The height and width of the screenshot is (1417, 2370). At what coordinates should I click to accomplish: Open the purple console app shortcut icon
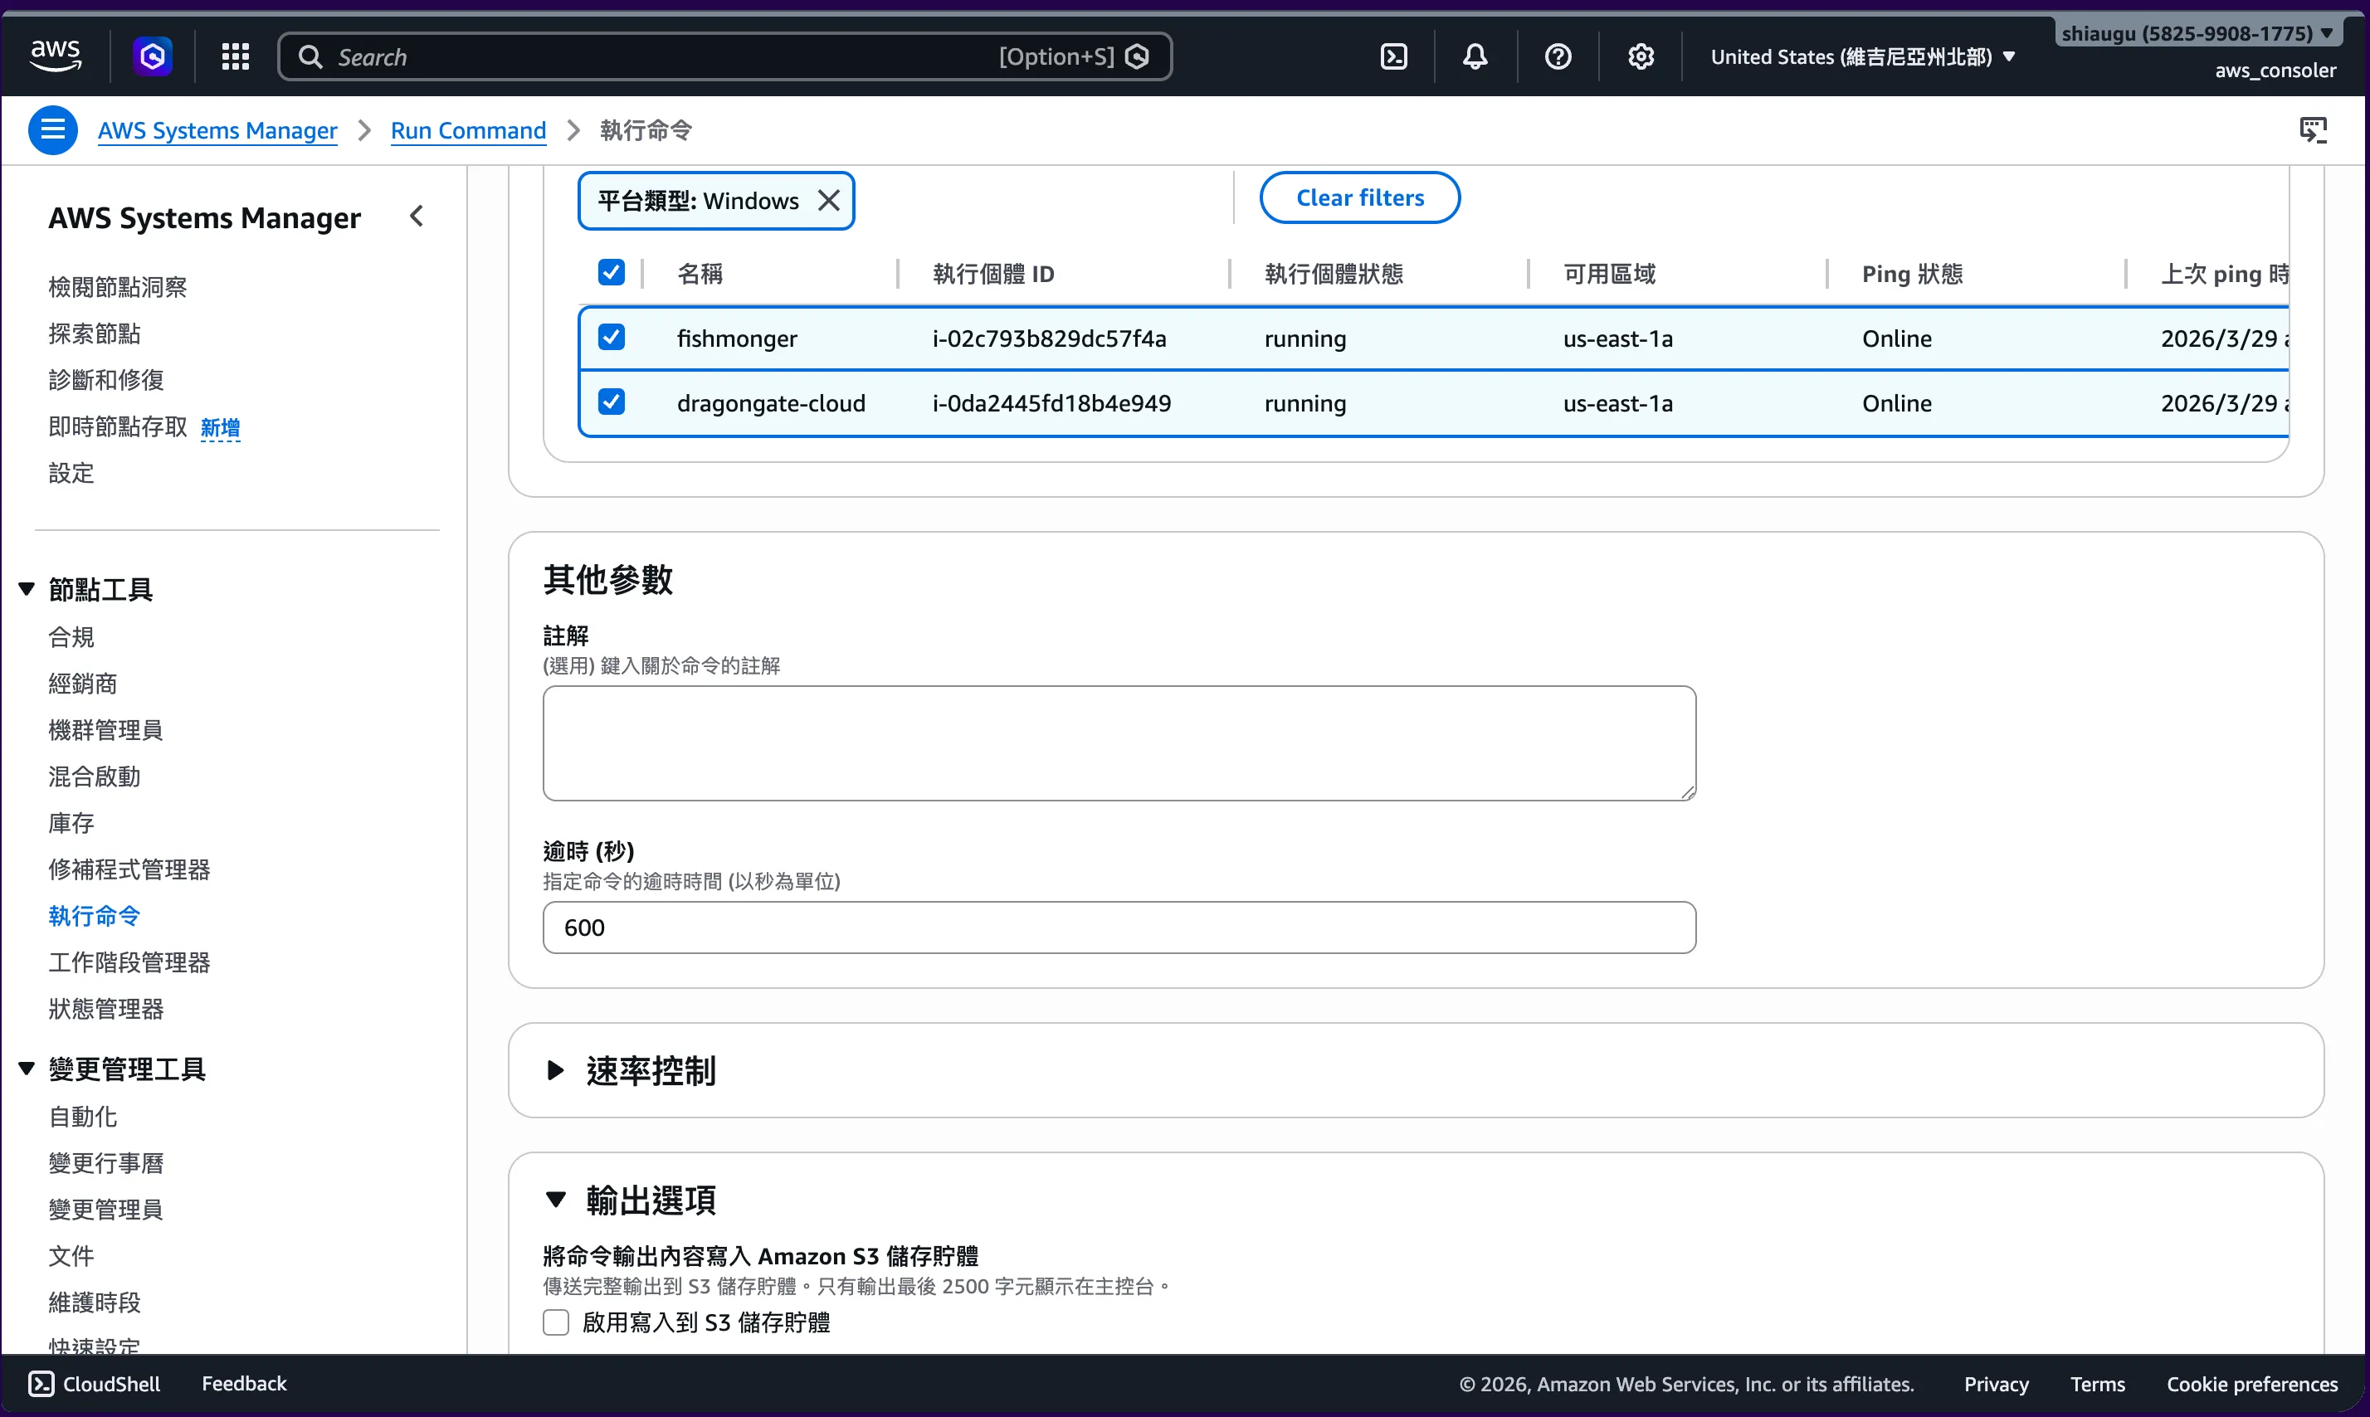(153, 56)
